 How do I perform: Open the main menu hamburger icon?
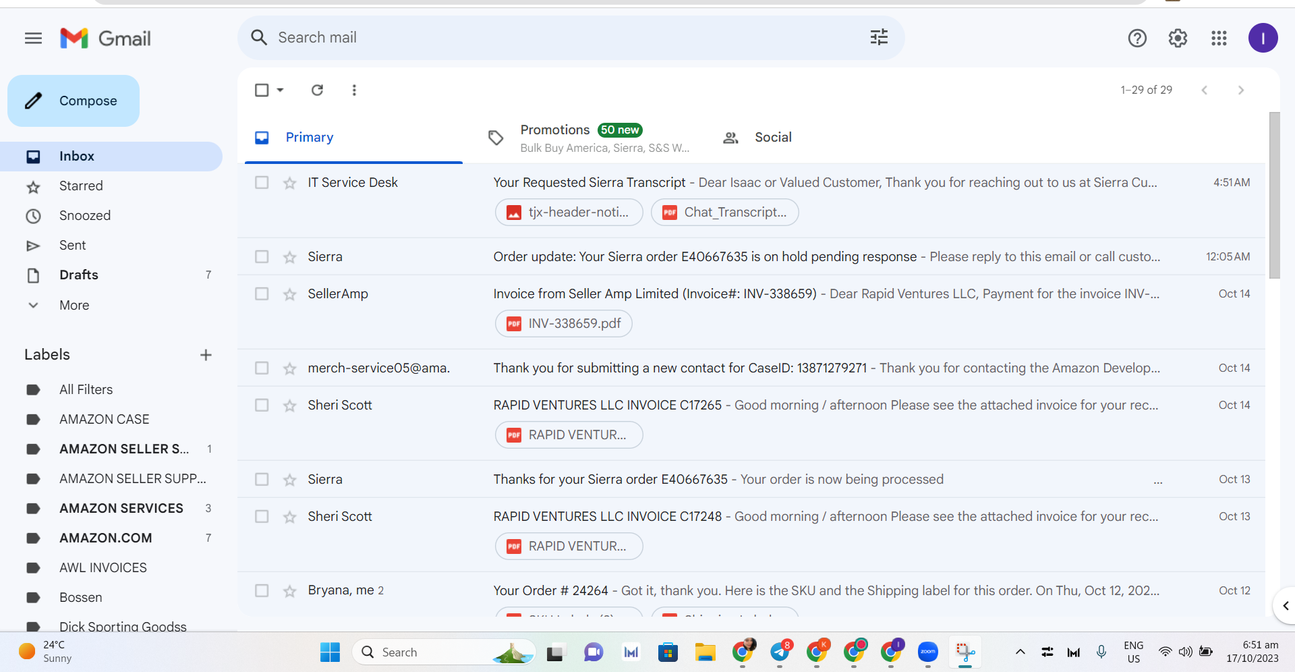point(33,38)
